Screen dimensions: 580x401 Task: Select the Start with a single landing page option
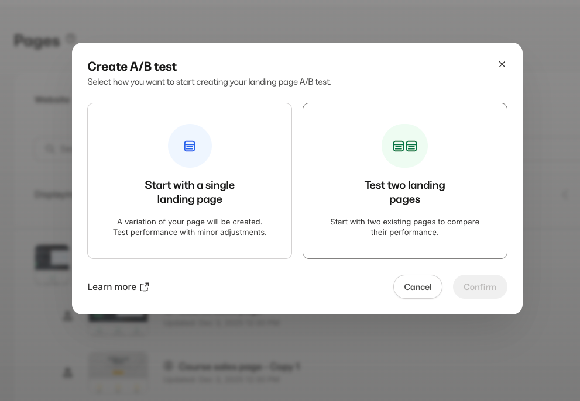(190, 180)
